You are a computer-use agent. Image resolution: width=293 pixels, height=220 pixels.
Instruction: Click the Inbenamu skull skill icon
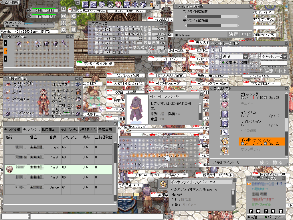(x=225, y=114)
